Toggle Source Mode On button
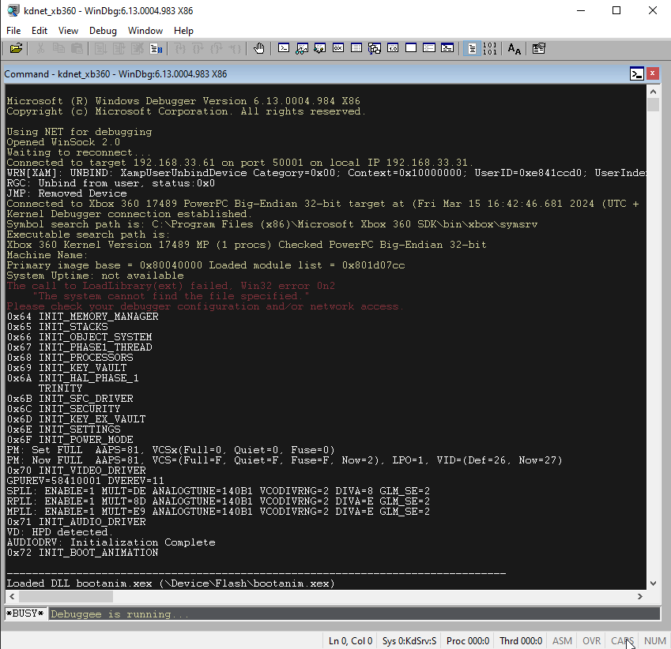Viewport: 671px width, 649px height. [472, 48]
